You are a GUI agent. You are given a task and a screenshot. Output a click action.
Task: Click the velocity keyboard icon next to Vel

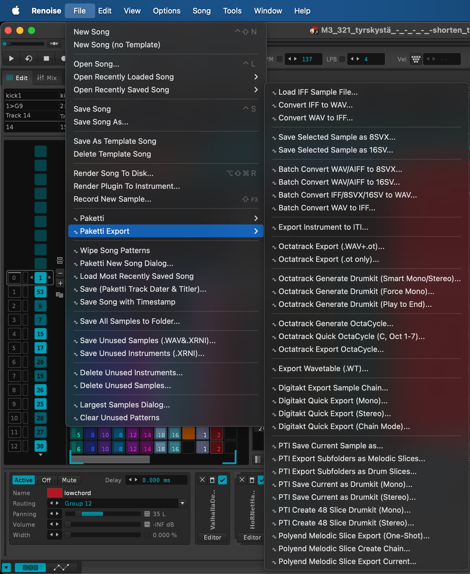pyautogui.click(x=416, y=59)
